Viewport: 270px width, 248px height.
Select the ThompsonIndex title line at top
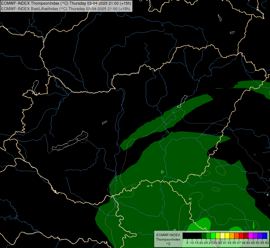pos(66,3)
